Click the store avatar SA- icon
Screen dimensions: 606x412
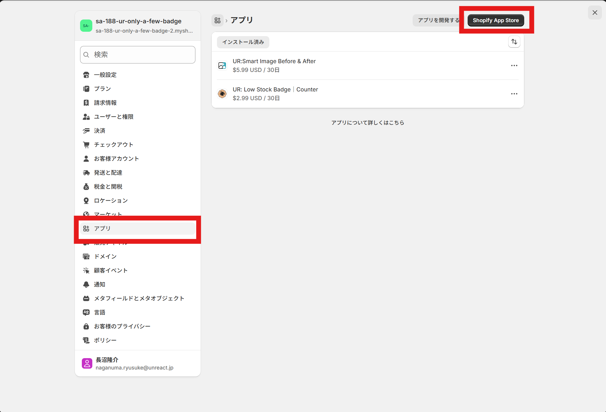[x=86, y=26]
